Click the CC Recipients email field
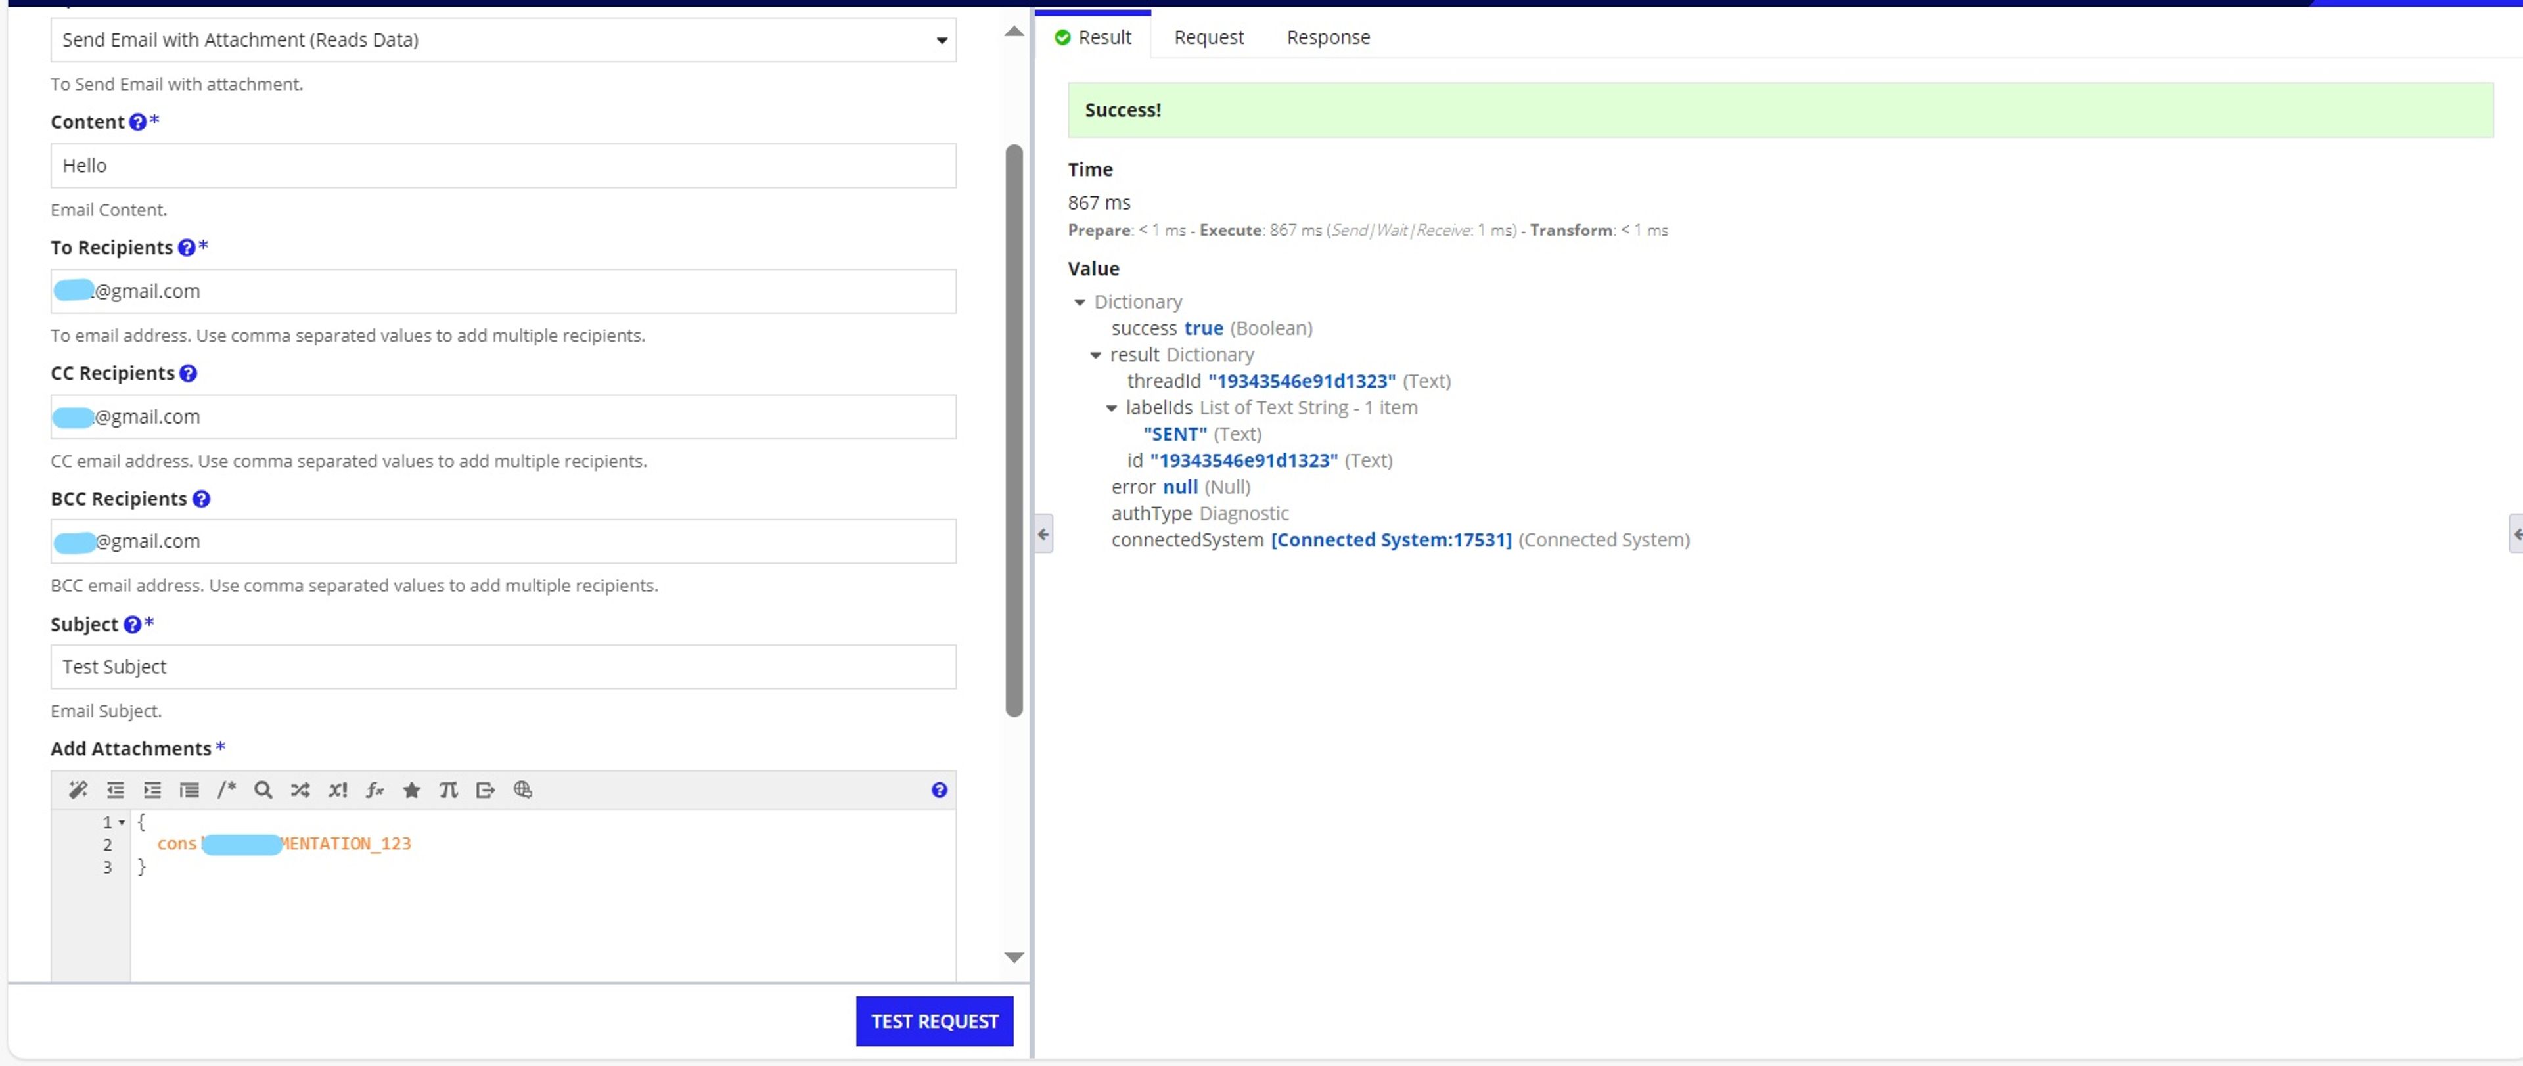This screenshot has width=2523, height=1066. point(503,416)
